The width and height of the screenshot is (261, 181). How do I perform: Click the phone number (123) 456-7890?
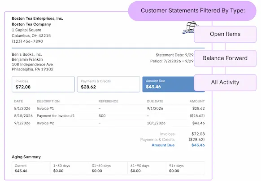[27, 41]
